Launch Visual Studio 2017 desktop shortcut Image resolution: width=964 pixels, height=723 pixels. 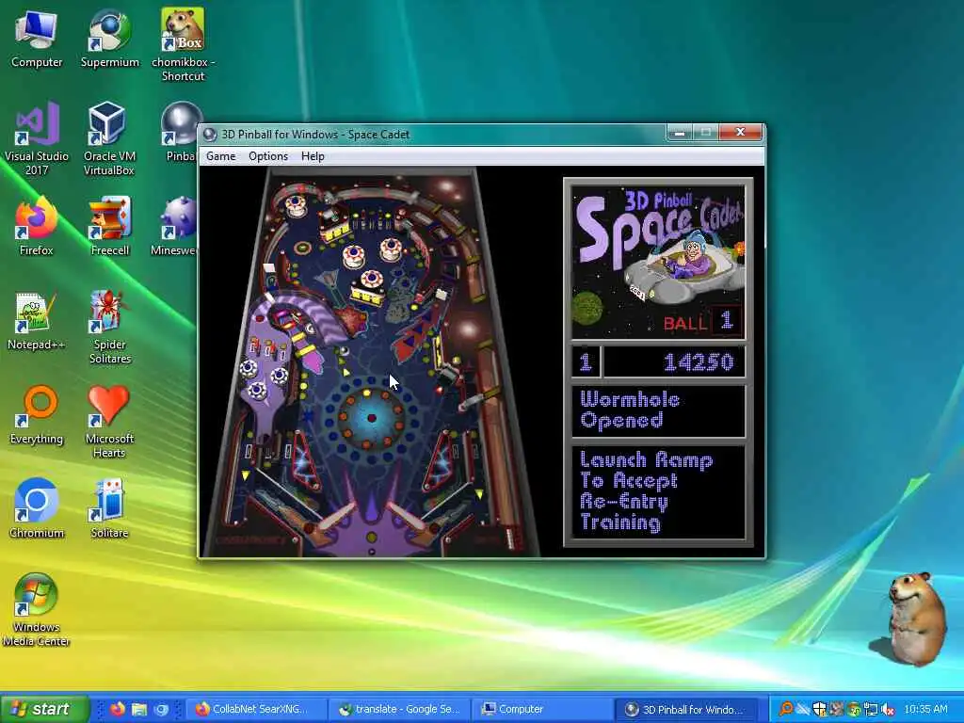coord(37,139)
